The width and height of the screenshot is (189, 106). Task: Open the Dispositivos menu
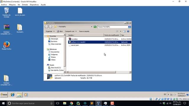34,5
